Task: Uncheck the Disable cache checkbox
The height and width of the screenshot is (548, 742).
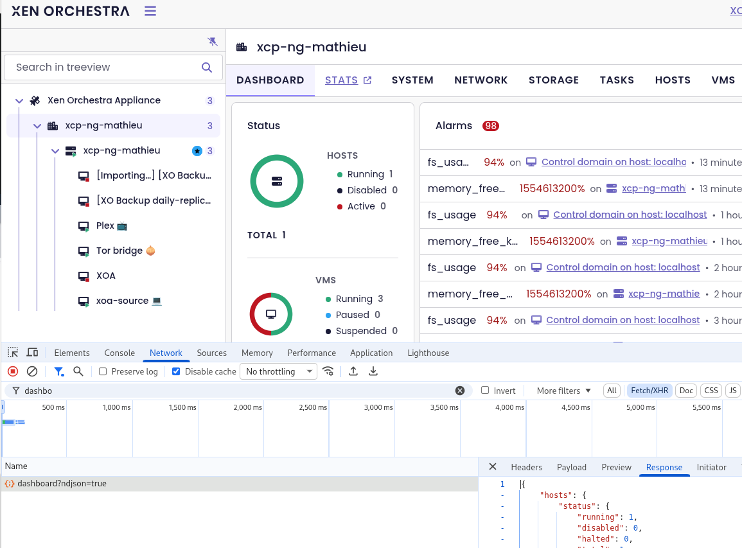Action: pyautogui.click(x=176, y=371)
